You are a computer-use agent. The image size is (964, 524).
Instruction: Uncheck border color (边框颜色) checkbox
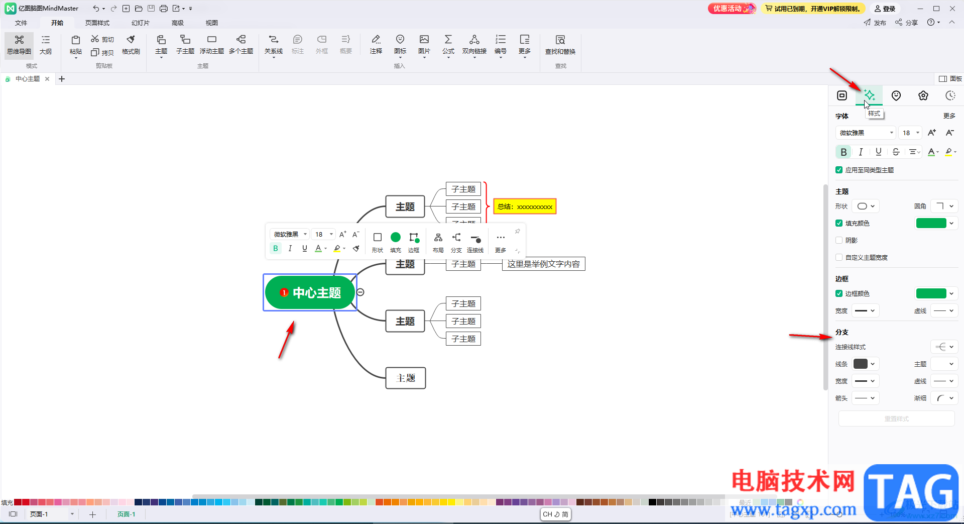839,293
